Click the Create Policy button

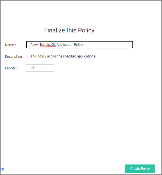point(140,169)
